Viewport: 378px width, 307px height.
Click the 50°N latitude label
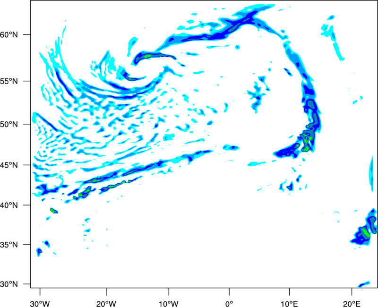(x=9, y=124)
